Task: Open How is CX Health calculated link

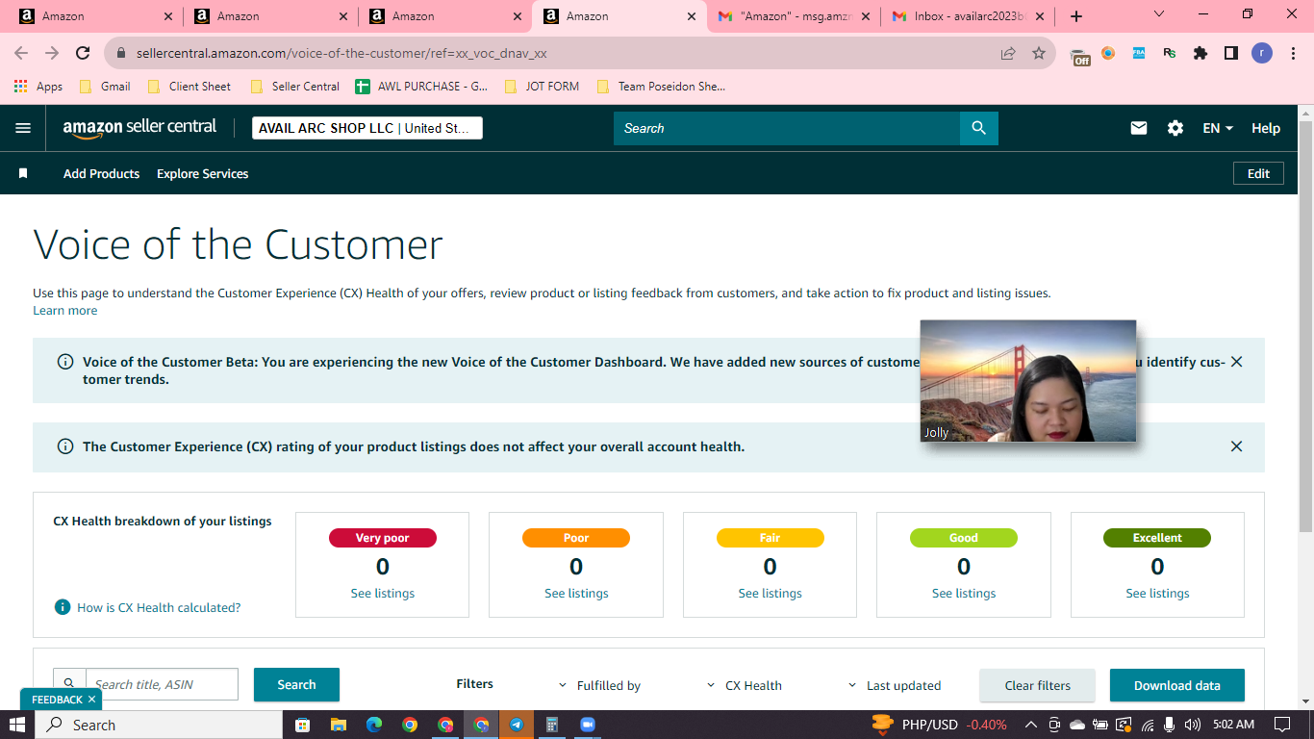Action: point(159,607)
